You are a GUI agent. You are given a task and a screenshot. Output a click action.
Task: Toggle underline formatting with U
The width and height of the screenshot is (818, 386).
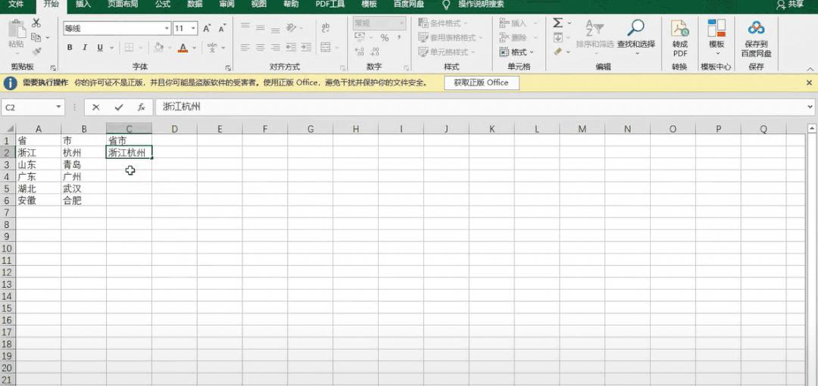[x=98, y=48]
